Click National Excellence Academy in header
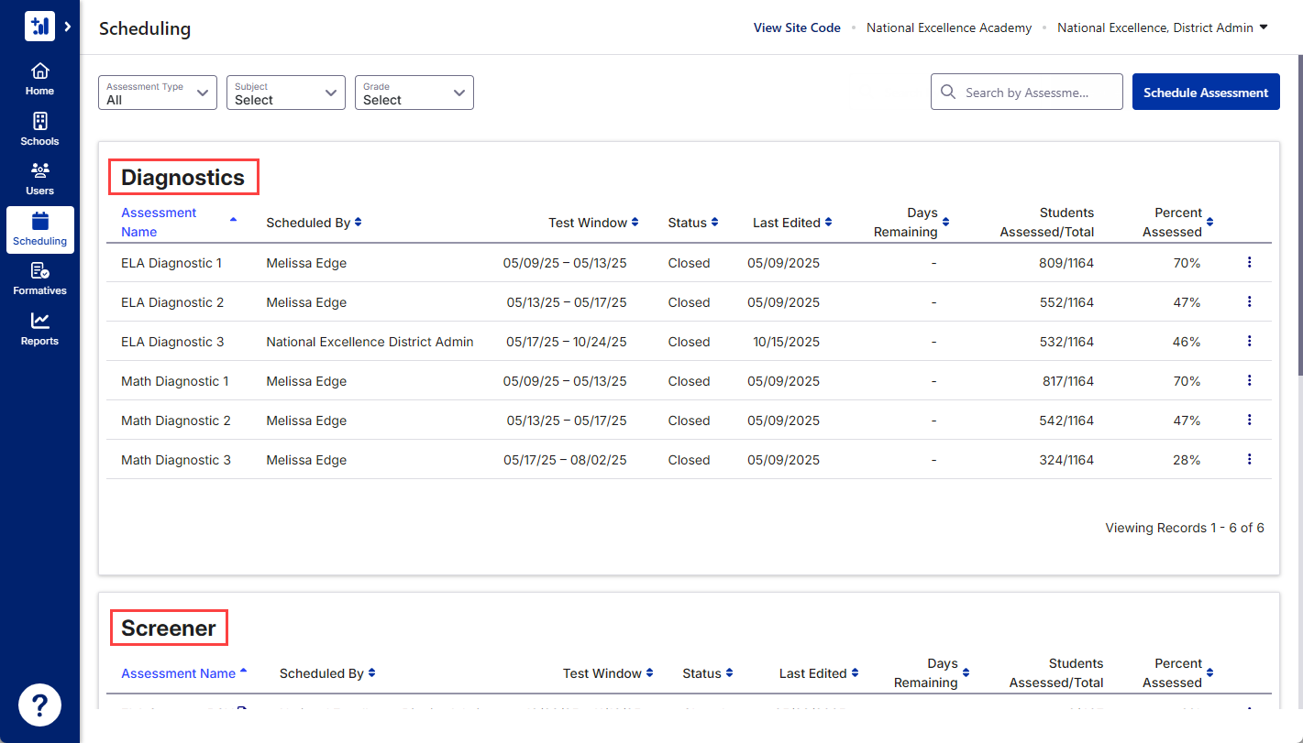 (x=949, y=27)
